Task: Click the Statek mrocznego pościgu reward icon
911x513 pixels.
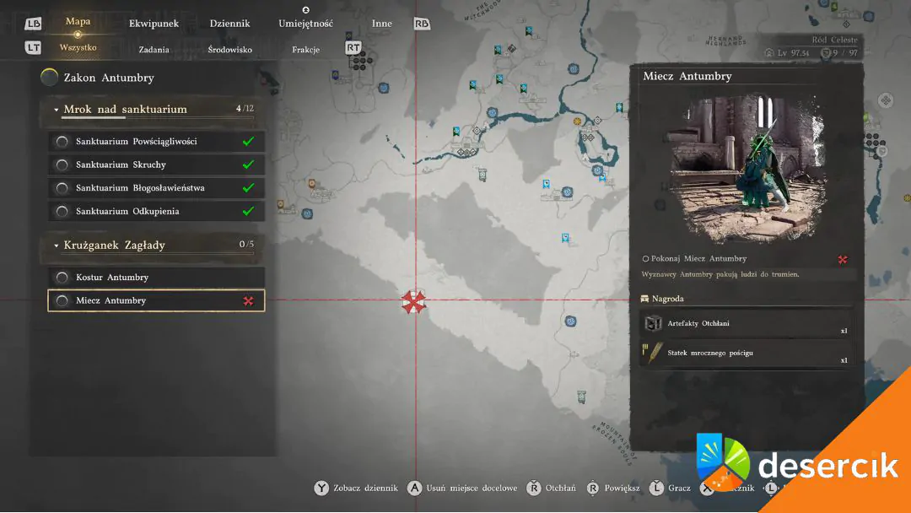Action: pyautogui.click(x=652, y=353)
